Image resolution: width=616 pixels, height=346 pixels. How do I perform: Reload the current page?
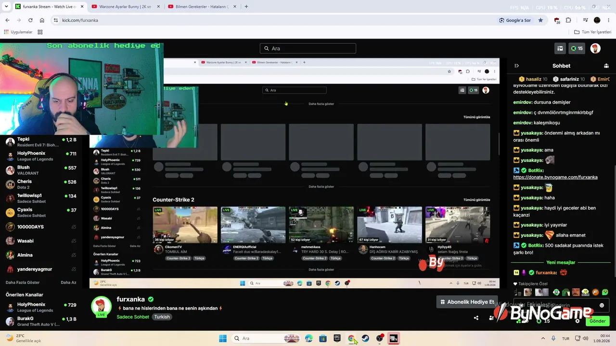(30, 20)
